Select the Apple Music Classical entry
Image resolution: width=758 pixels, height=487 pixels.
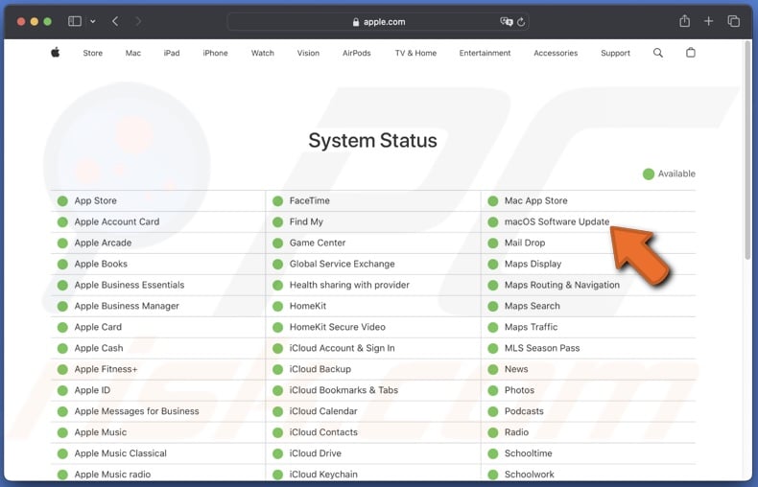point(120,453)
